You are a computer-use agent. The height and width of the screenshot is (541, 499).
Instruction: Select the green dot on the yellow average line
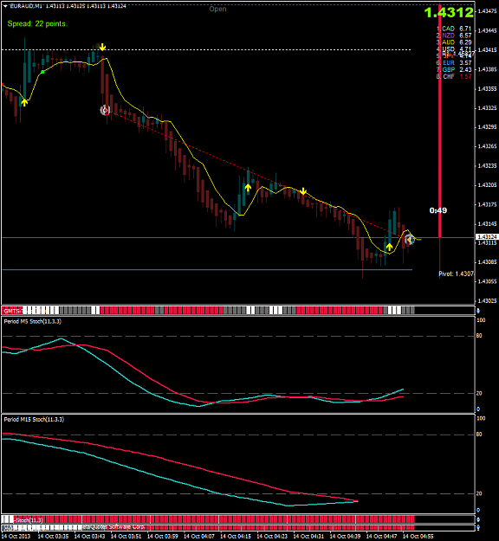coord(42,72)
